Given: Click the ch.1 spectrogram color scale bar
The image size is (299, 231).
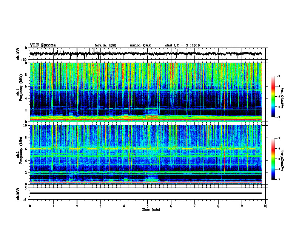Looking at the screenshot, I should pos(273,97).
